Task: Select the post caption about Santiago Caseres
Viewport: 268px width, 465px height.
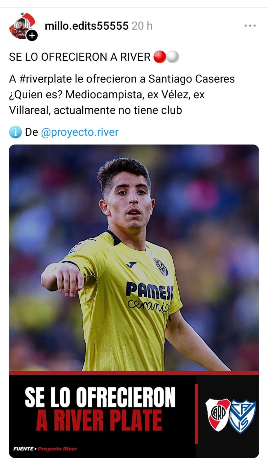Action: coord(122,94)
